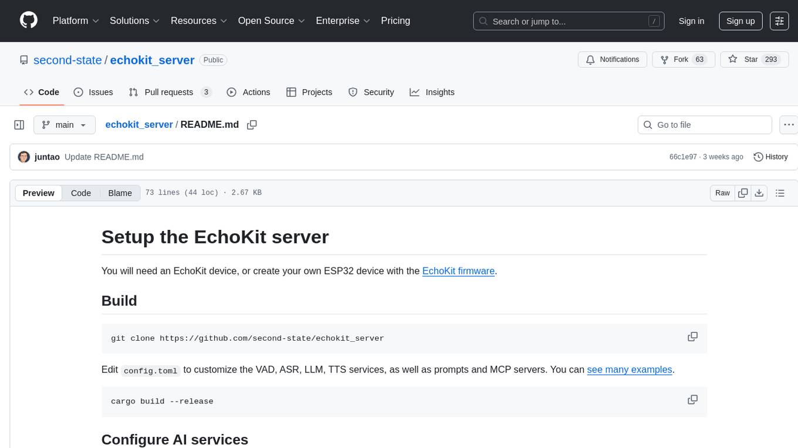Image resolution: width=798 pixels, height=448 pixels.
Task: Star the echokit_server repository
Action: click(755, 60)
